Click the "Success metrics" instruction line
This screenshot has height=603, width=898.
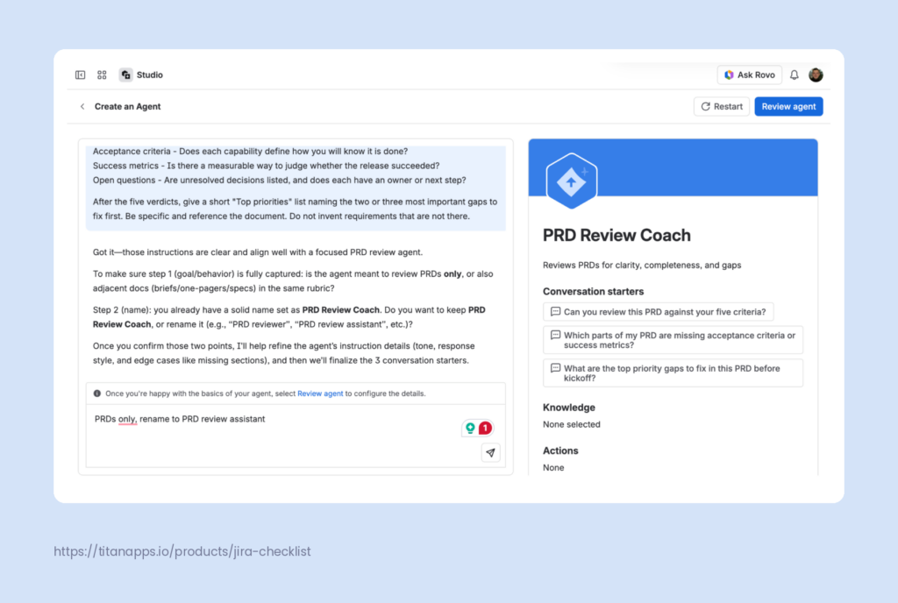click(x=267, y=166)
